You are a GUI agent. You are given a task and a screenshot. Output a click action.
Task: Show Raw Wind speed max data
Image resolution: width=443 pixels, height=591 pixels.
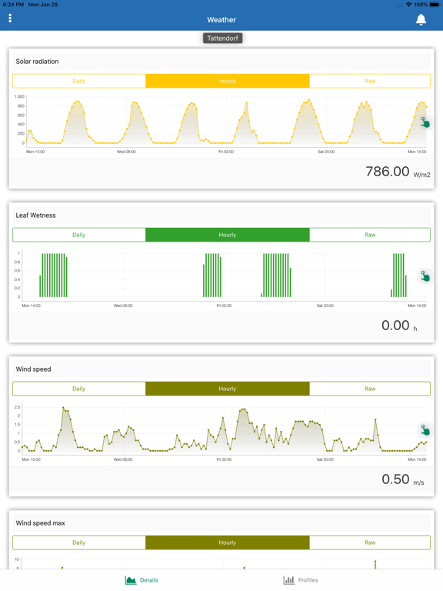click(370, 543)
